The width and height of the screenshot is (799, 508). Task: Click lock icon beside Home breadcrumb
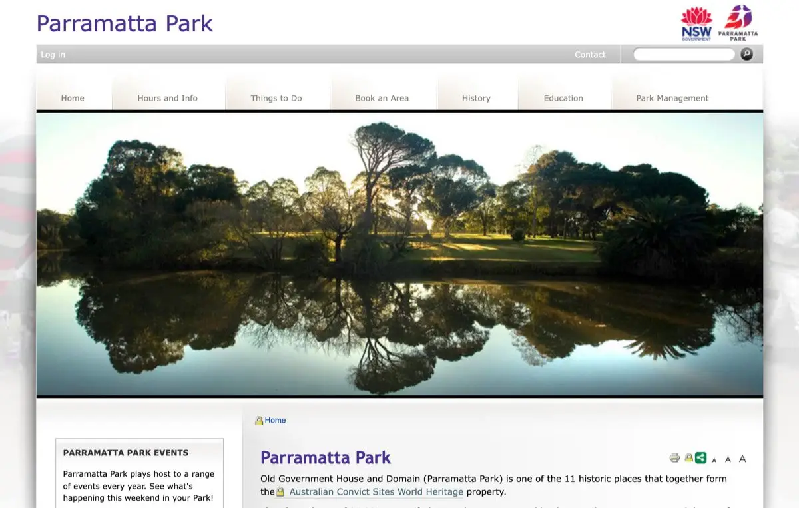pyautogui.click(x=259, y=421)
